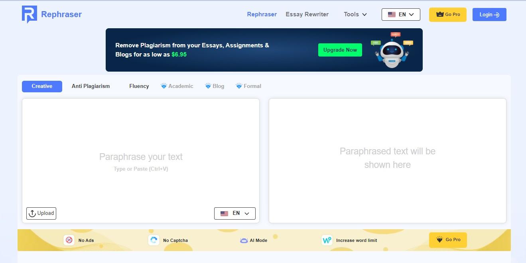Click the arrow icon inside Login button
Viewport: 526px width, 263px height.
(x=496, y=15)
